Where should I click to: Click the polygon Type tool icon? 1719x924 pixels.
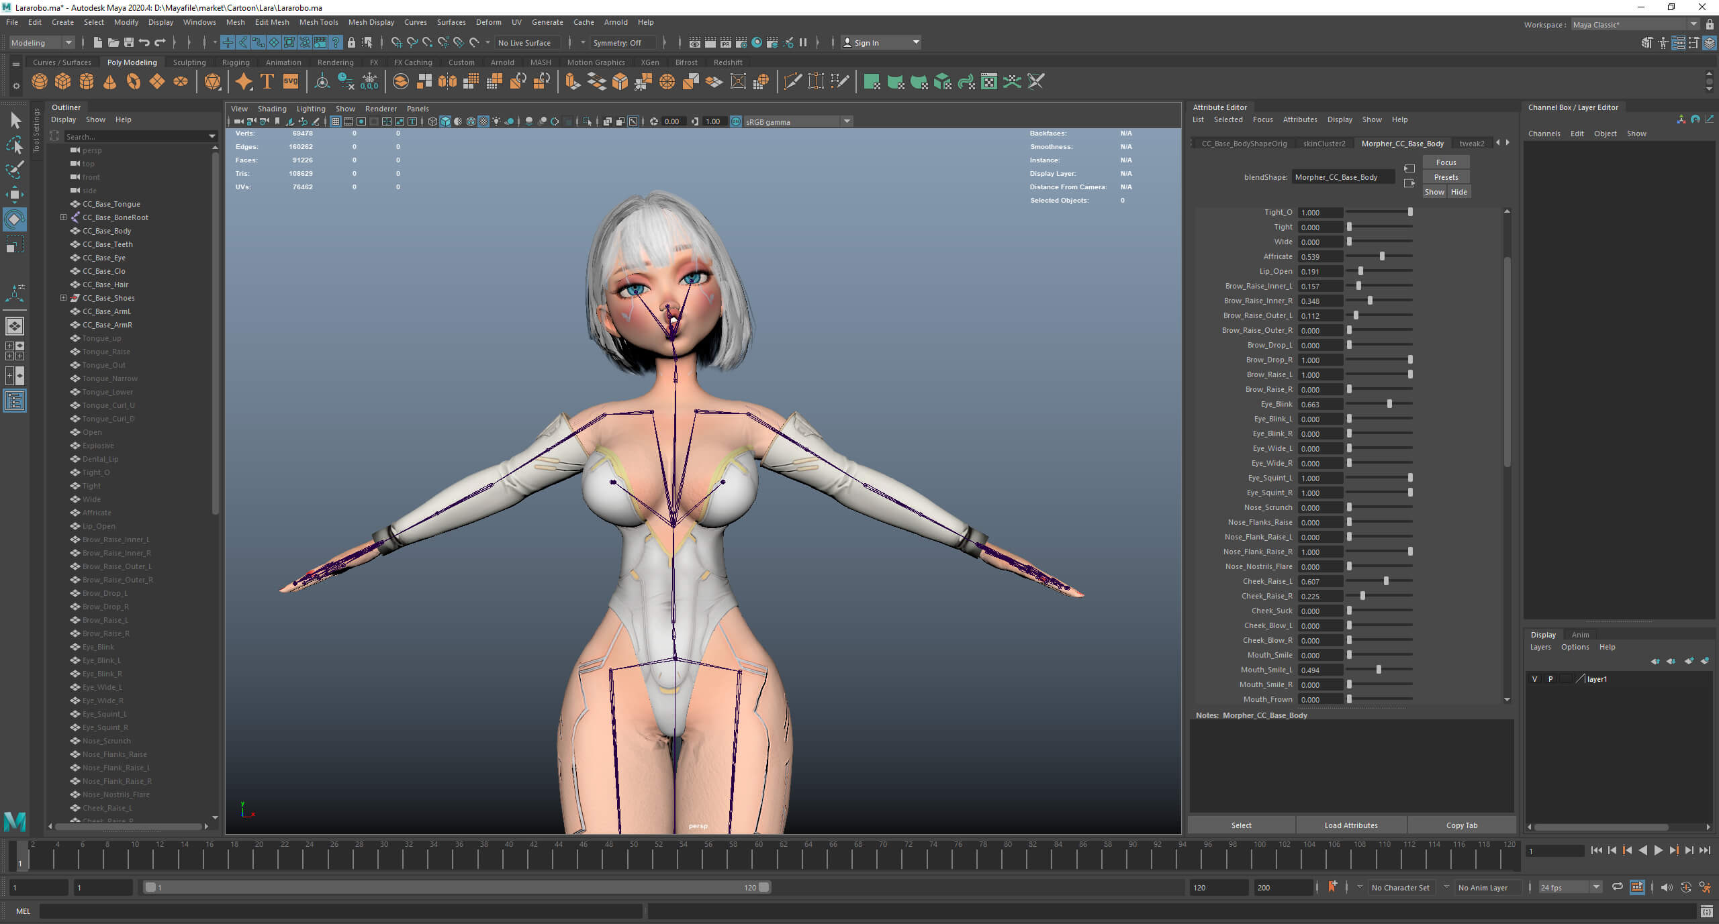tap(267, 82)
